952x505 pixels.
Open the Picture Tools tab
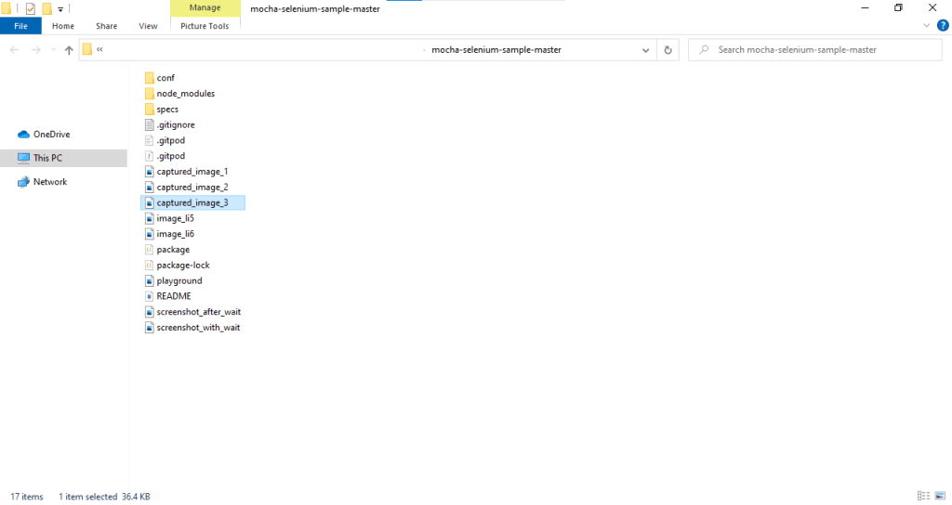point(205,26)
